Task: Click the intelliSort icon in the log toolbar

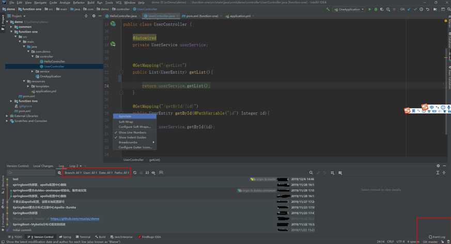Action: [147, 173]
